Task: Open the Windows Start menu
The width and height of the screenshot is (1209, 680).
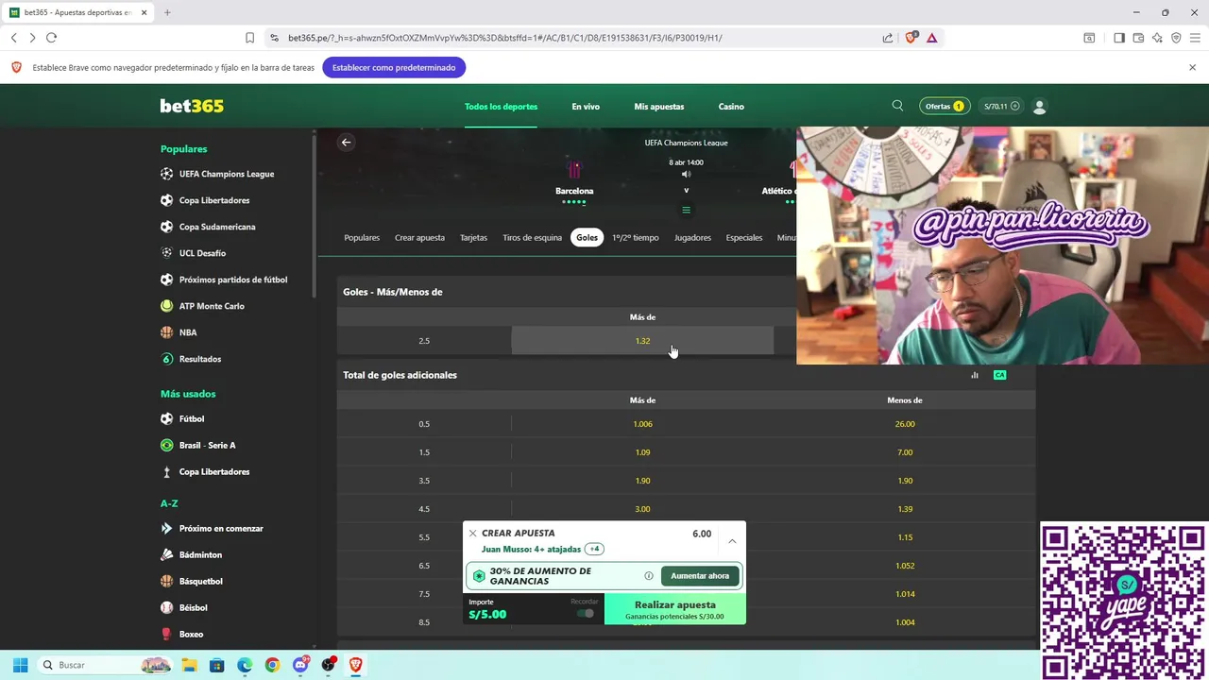Action: tap(20, 665)
